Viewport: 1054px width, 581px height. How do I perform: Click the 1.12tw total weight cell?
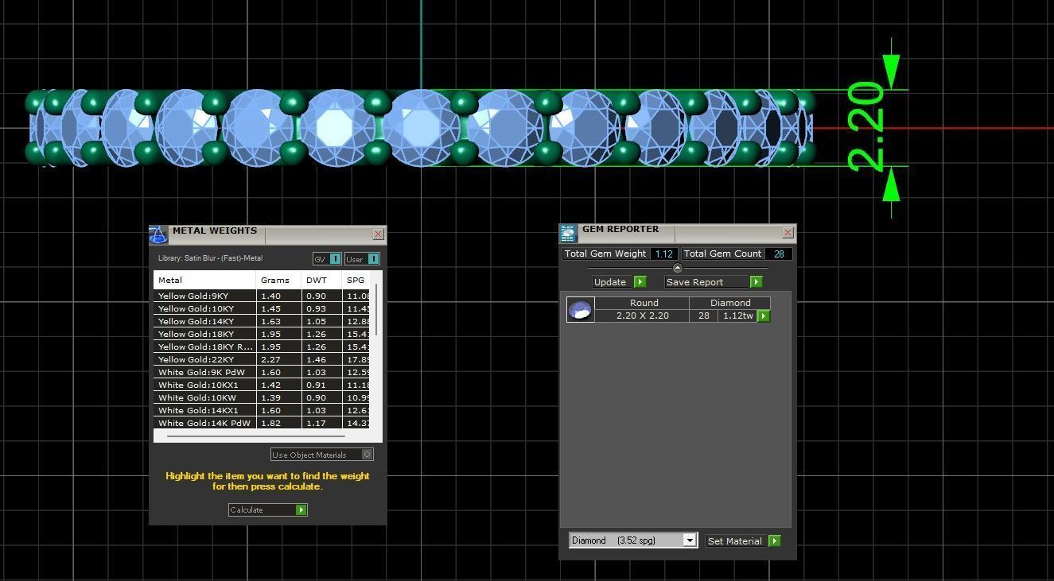click(737, 316)
